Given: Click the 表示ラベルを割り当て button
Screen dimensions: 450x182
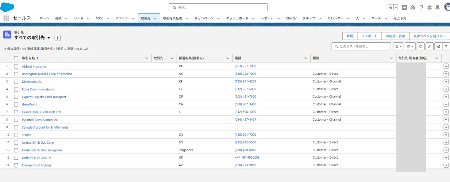Looking at the screenshot, I should (x=430, y=36).
